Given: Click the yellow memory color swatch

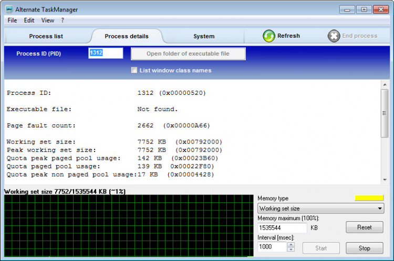Looking at the screenshot, I should (369, 198).
